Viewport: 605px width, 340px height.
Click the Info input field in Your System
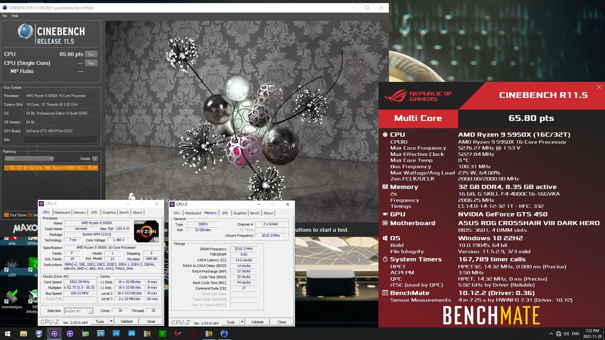[61, 140]
